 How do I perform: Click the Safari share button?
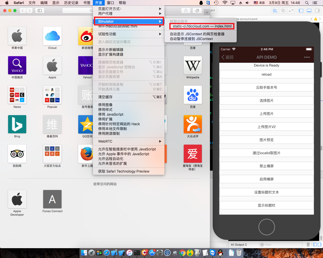[186, 11]
